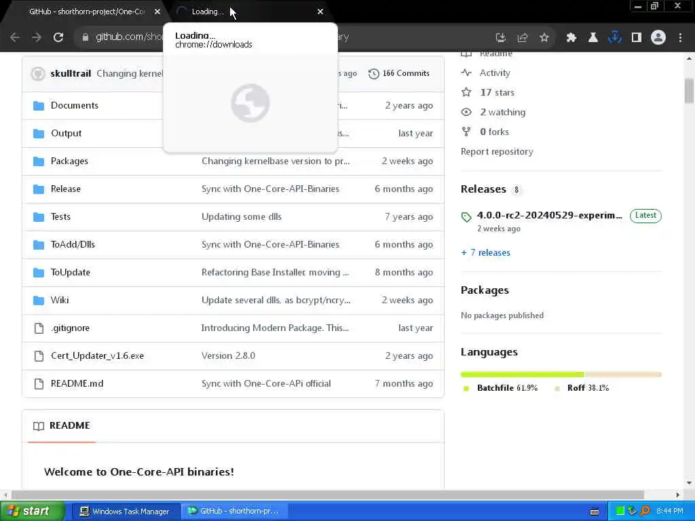695x521 pixels.
Task: Close the GitHub tab
Action: coord(157,12)
